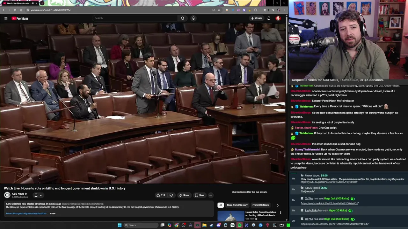This screenshot has height=229, width=408.
Task: Select the All filter chip
Action: pos(221,205)
